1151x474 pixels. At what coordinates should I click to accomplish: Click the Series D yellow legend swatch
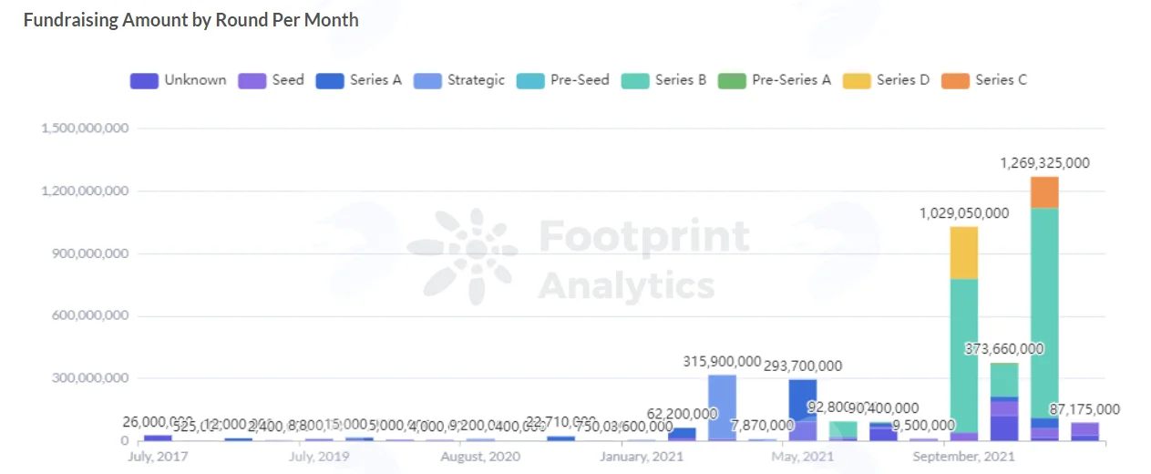tap(857, 80)
